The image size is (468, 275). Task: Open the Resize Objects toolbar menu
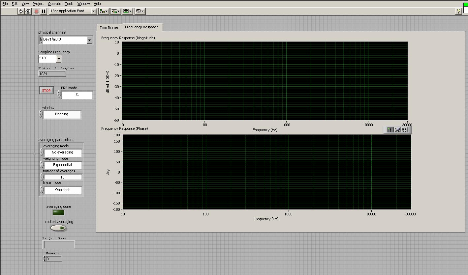point(127,11)
